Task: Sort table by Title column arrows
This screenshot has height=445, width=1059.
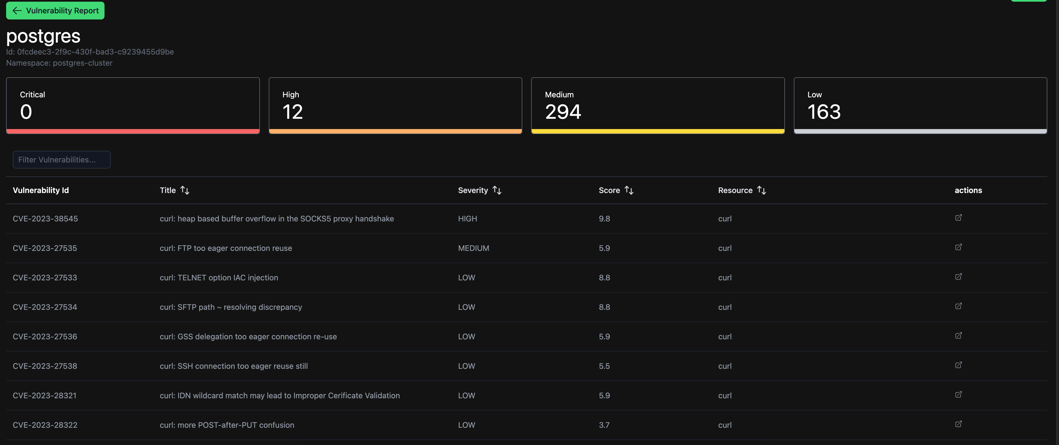Action: [185, 191]
